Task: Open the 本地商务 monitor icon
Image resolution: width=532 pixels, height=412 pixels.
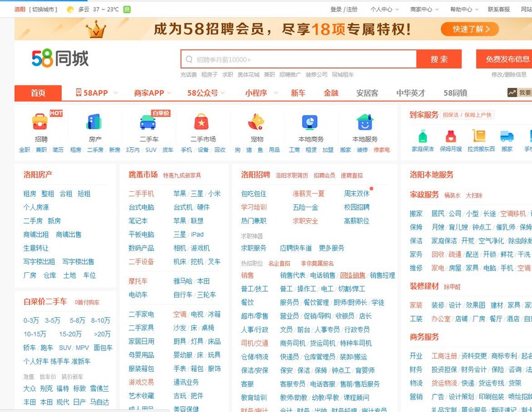Action: tap(310, 122)
